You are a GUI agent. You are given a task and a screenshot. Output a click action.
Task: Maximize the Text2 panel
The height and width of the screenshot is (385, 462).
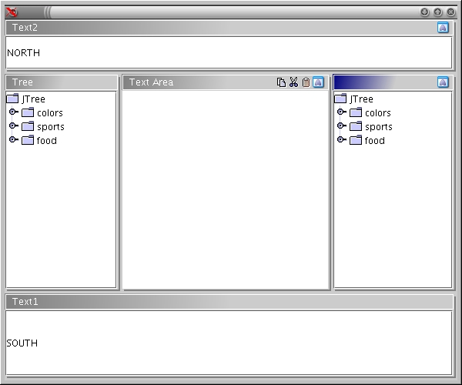[x=443, y=28]
